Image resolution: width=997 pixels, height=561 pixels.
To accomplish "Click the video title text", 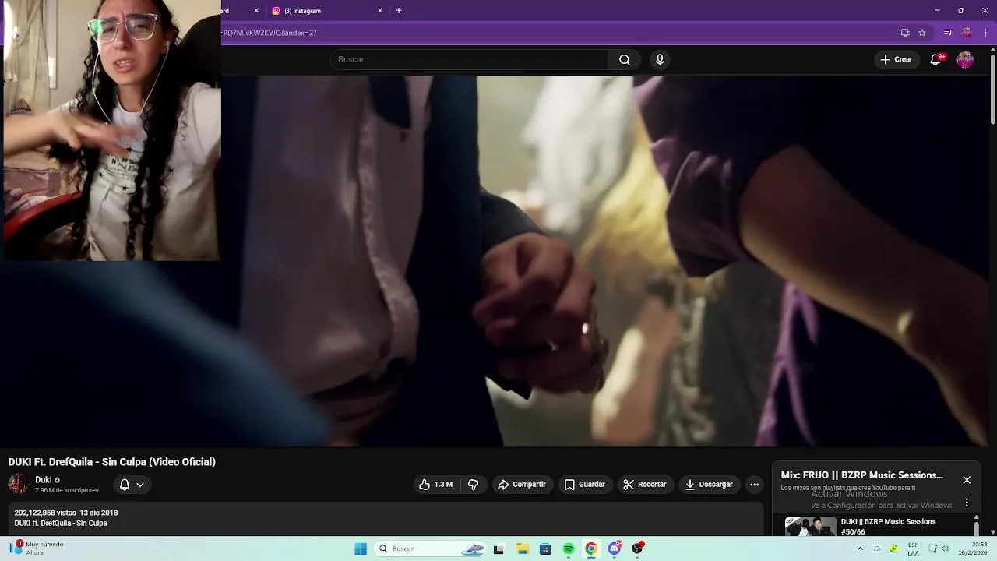I will click(x=112, y=462).
